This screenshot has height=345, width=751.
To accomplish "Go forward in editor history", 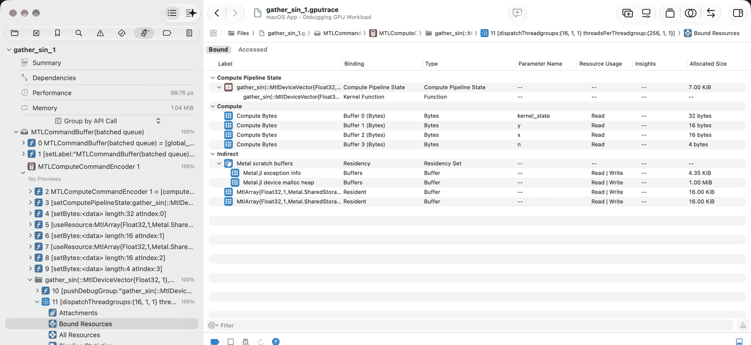I will [235, 13].
